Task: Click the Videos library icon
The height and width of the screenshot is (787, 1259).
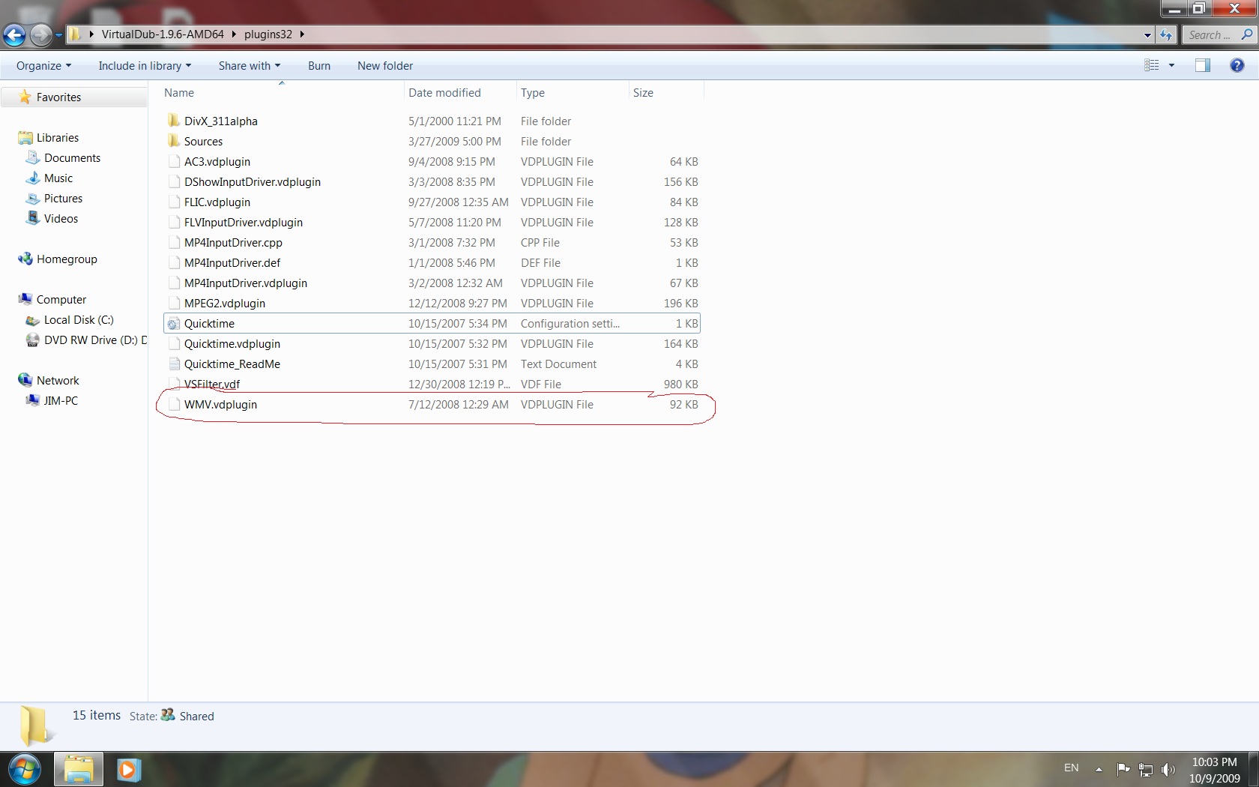Action: click(33, 219)
